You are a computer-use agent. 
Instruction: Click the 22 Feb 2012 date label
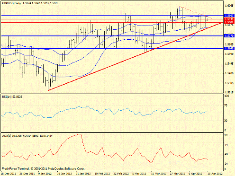coord(121,174)
